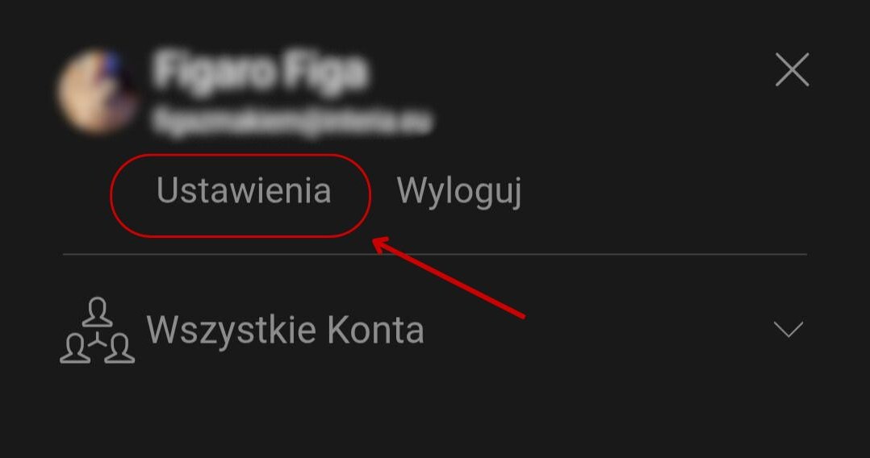
Task: Choose the circled Ustawienia option
Action: 244,191
